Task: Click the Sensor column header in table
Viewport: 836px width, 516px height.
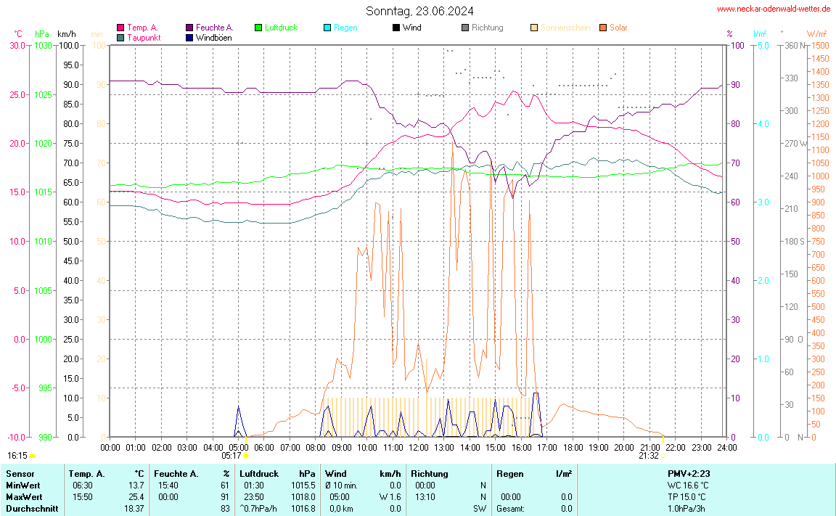Action: [20, 473]
